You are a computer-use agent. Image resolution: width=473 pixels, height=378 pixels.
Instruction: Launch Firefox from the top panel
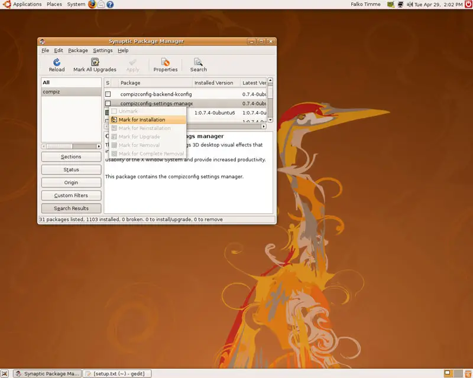coord(92,4)
